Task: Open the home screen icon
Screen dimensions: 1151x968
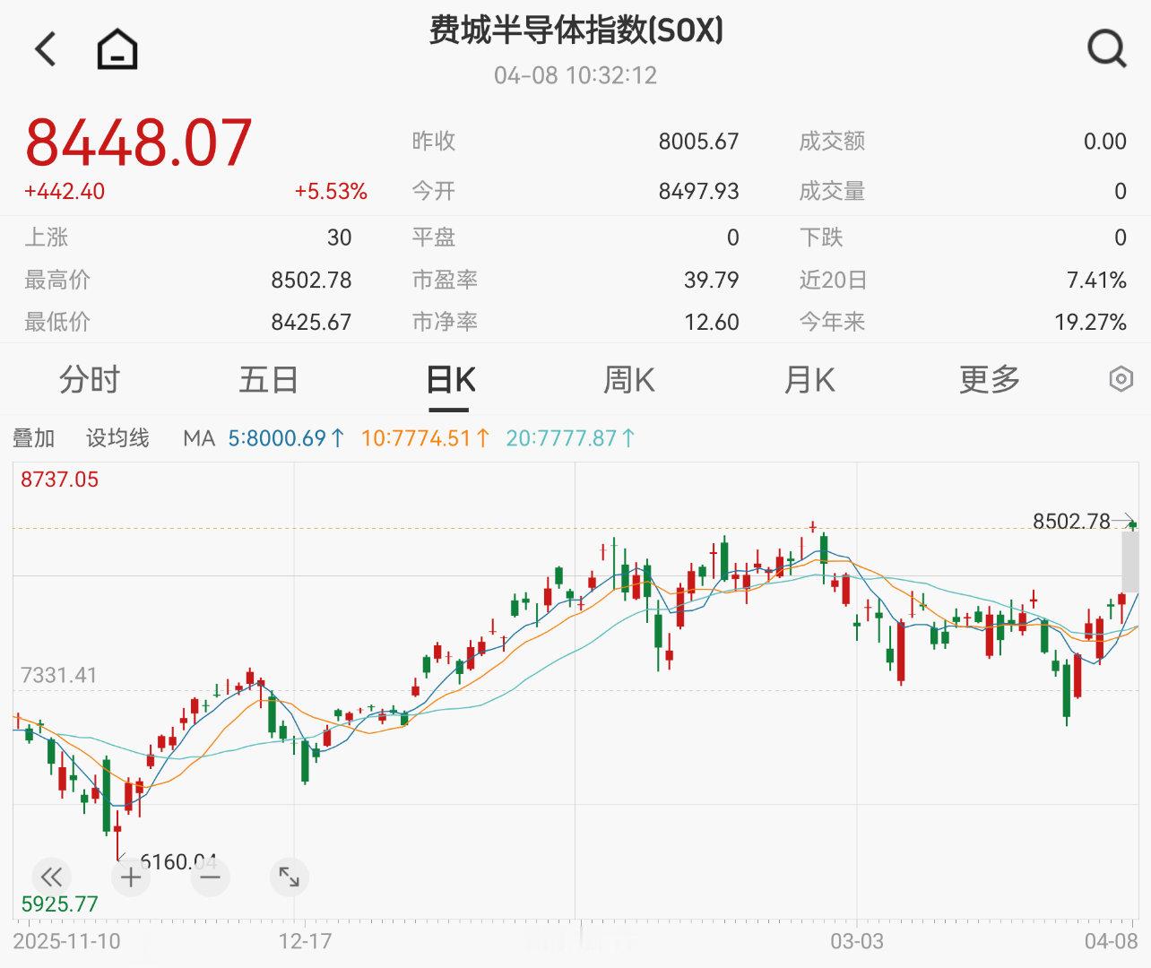Action: [116, 48]
